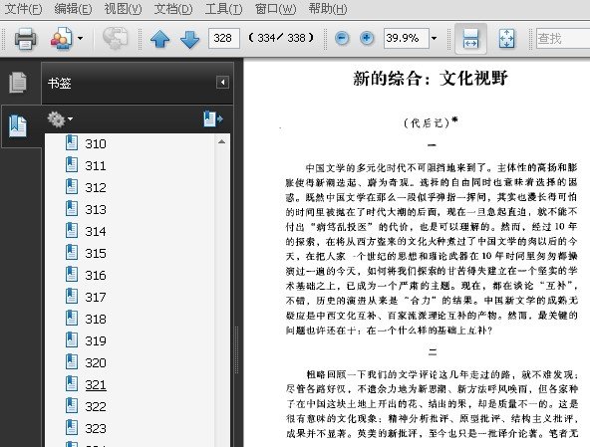
Task: Open the collaborate/share people icon
Action: point(62,38)
